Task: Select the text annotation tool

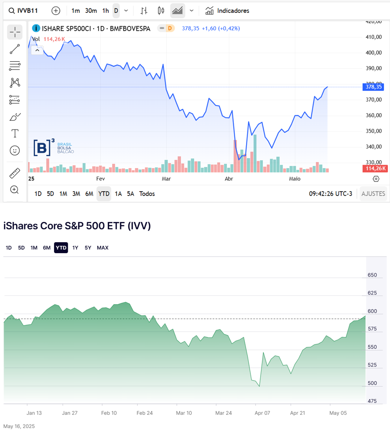Action: pos(15,133)
